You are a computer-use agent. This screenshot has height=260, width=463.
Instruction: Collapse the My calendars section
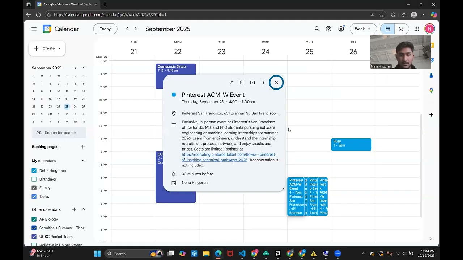[x=83, y=161]
